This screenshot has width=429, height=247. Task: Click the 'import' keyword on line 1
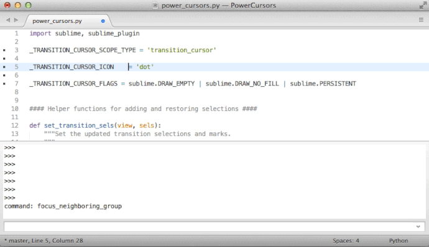tap(40, 34)
